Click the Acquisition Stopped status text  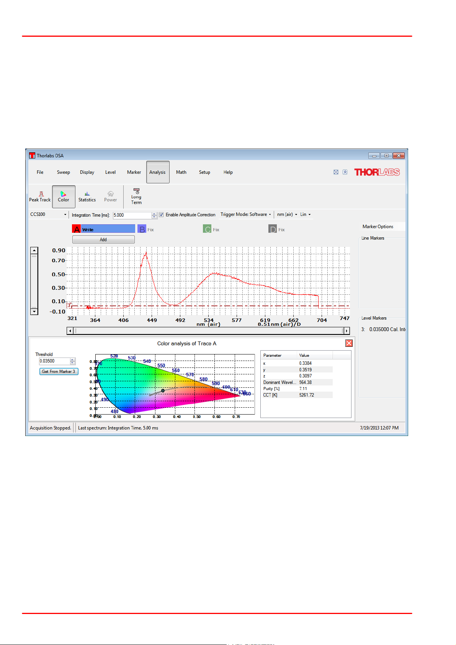click(x=51, y=428)
